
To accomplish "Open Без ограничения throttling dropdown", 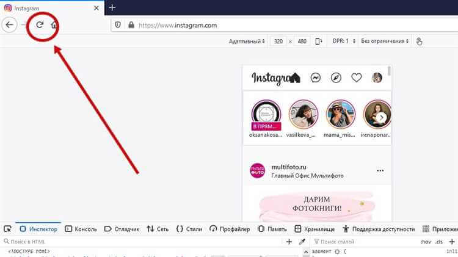I will [385, 41].
